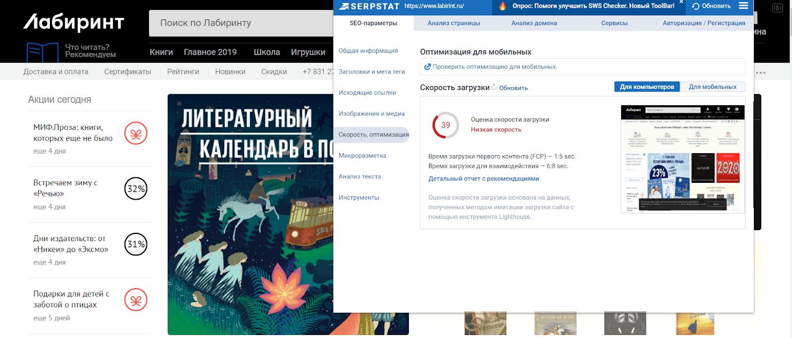Select Анализ текста section
792x338 pixels.
pos(360,176)
